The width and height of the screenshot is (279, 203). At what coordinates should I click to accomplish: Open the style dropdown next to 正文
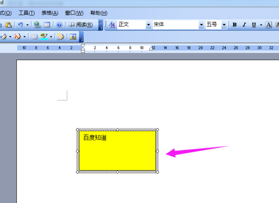[148, 25]
